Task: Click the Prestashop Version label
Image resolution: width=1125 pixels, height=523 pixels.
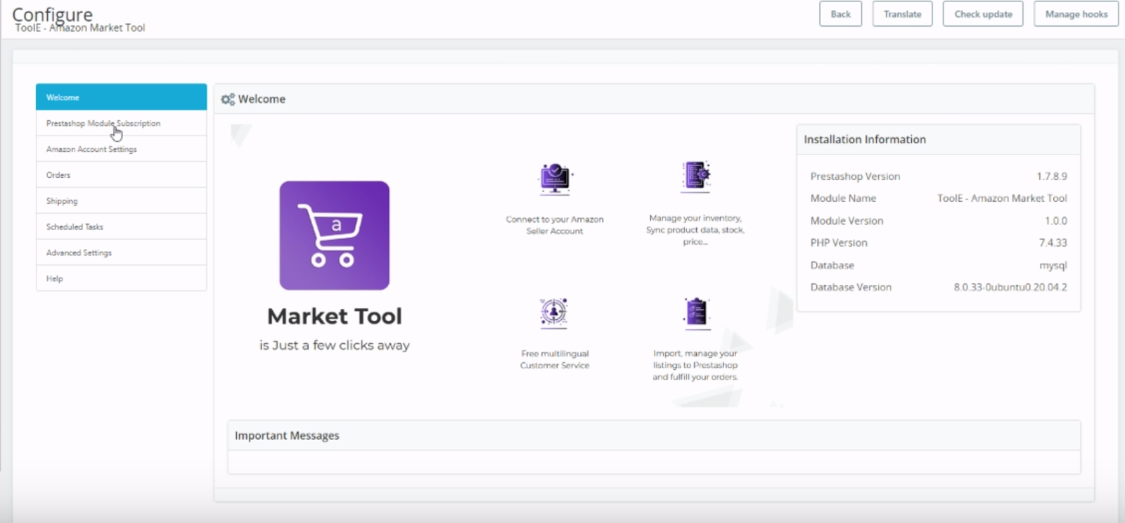Action: point(855,176)
